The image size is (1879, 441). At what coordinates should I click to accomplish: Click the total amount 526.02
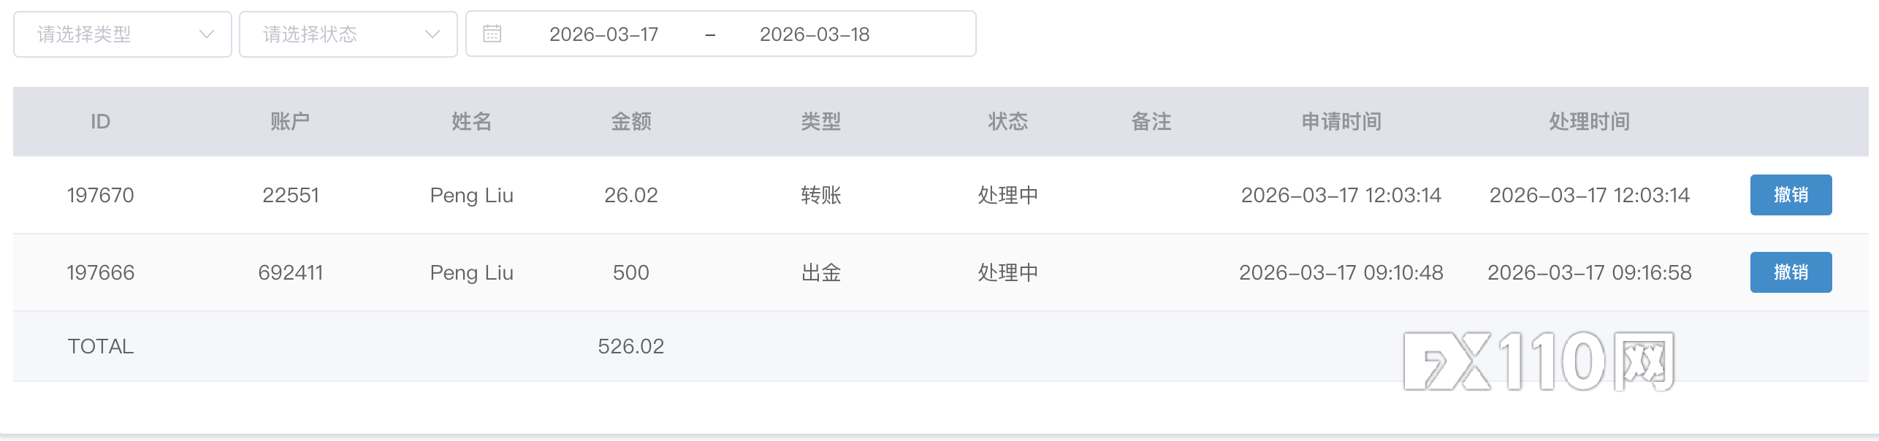click(631, 346)
